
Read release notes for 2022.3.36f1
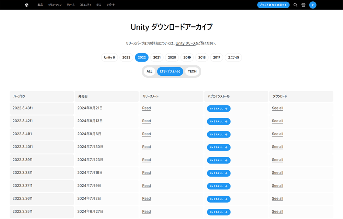146,198
